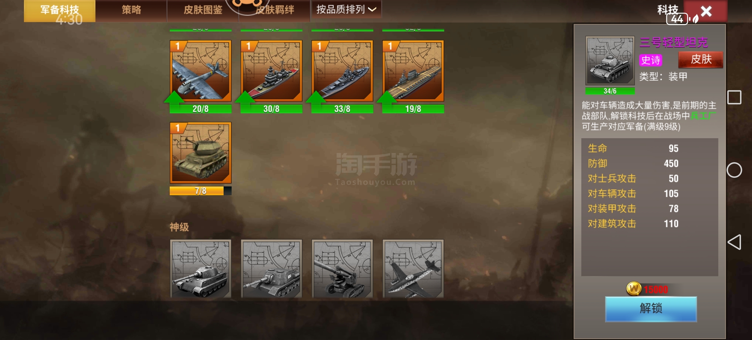Click the red 皮肤 skin button
The width and height of the screenshot is (752, 340).
pyautogui.click(x=701, y=59)
